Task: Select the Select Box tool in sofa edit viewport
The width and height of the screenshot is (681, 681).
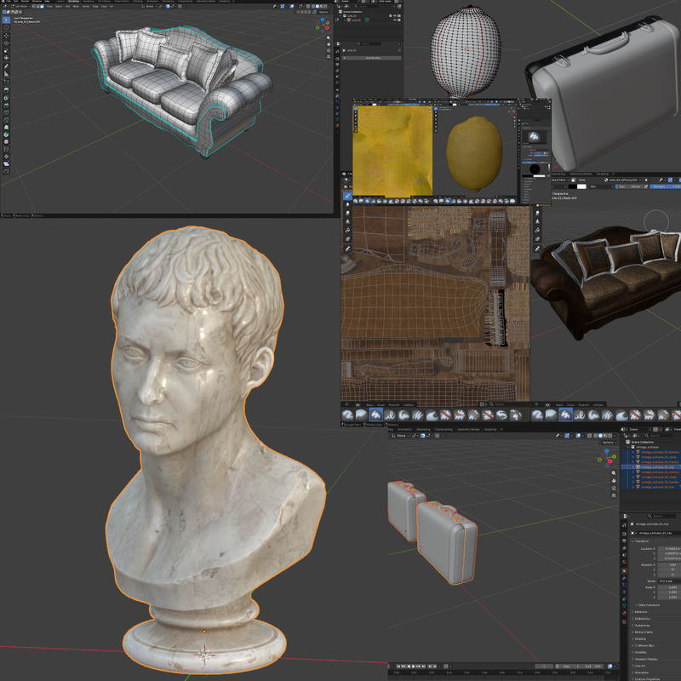Action: pos(6,20)
